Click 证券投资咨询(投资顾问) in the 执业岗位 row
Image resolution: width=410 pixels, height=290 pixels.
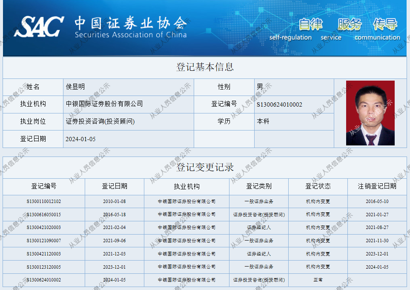(100, 122)
